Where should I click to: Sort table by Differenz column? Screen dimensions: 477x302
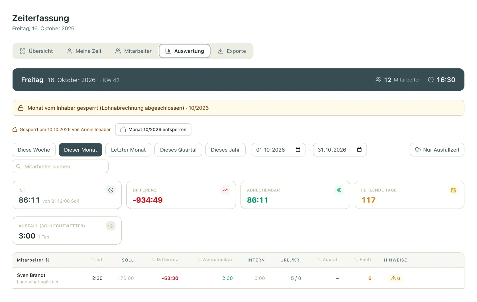[x=164, y=260]
